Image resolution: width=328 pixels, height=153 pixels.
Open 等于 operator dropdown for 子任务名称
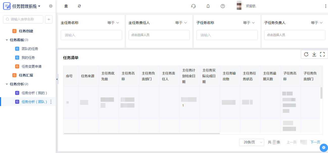(x=249, y=23)
